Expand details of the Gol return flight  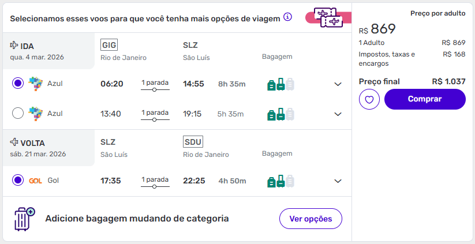(x=338, y=181)
